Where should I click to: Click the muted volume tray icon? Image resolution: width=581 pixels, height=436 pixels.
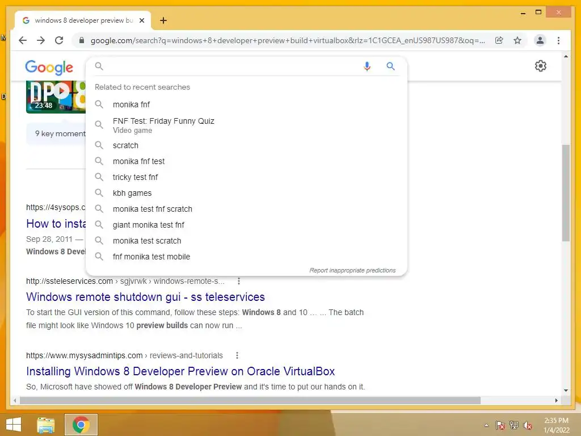pyautogui.click(x=527, y=425)
